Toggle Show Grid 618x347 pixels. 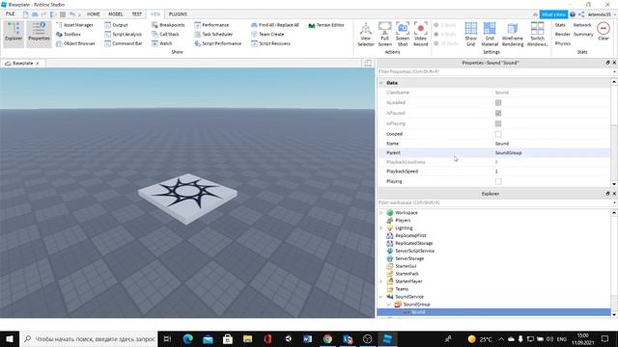470,35
